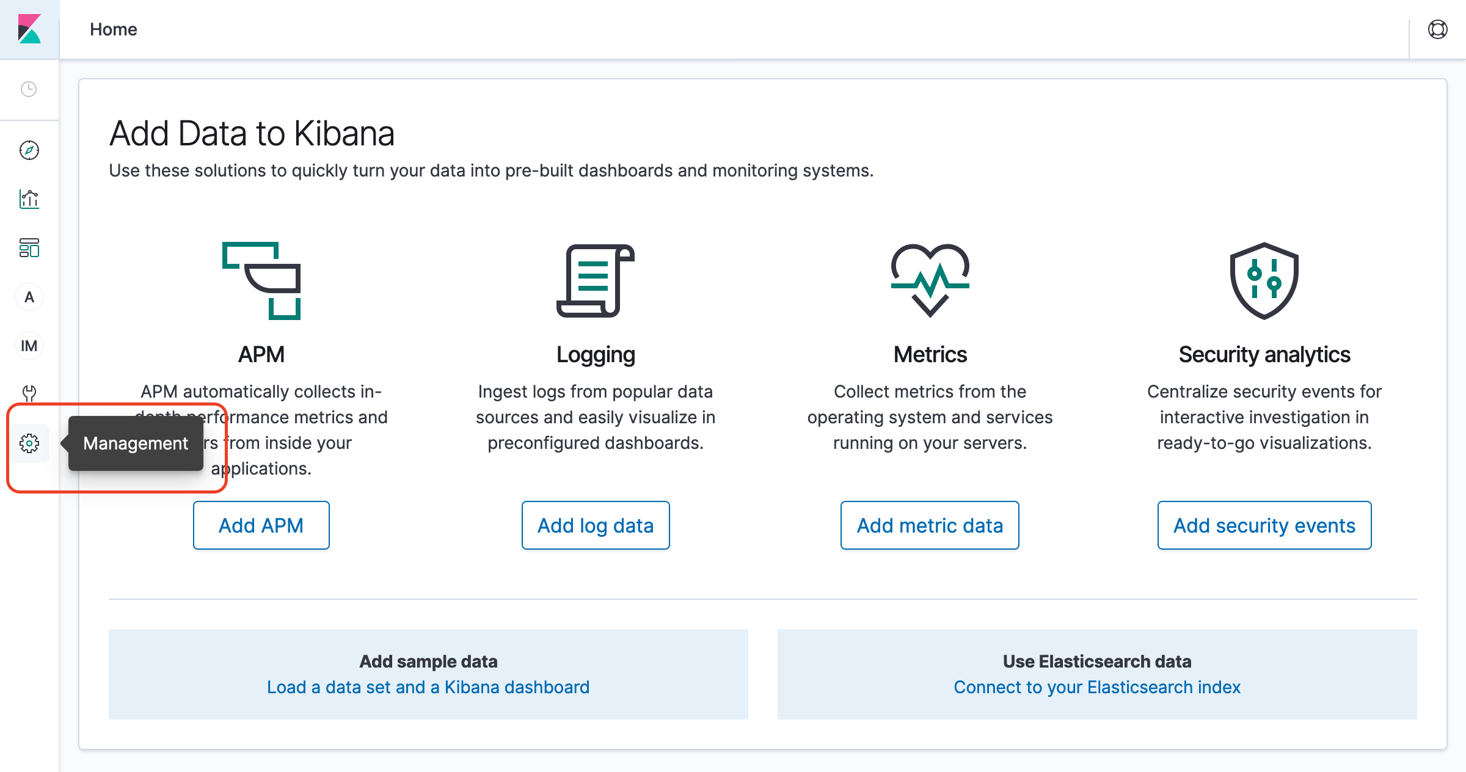Click the Add APM button

pos(261,525)
